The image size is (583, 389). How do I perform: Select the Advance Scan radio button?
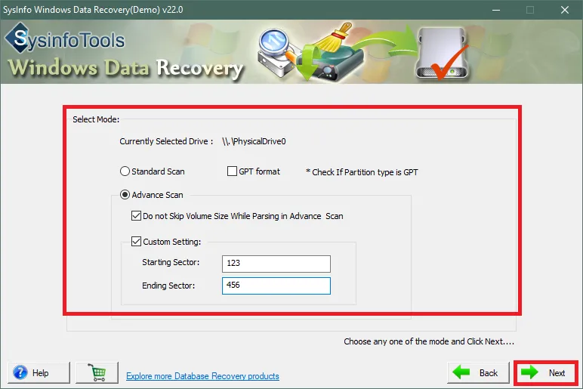point(125,195)
